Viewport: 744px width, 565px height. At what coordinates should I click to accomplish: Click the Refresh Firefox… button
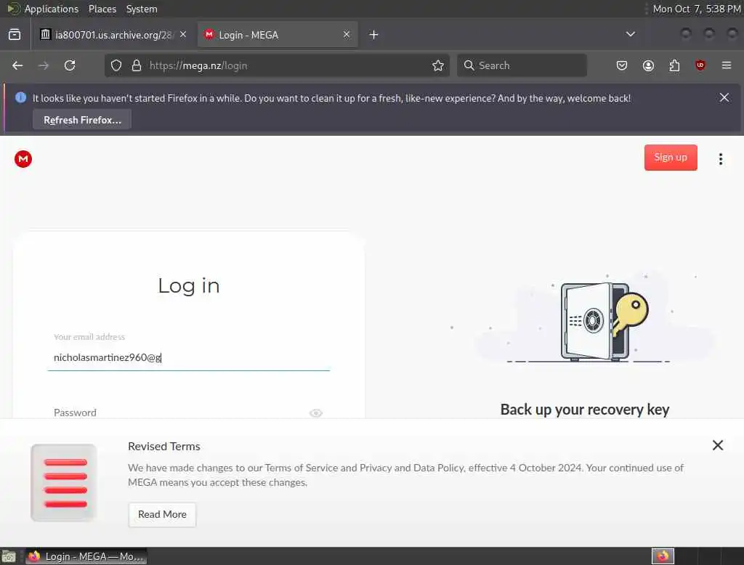point(82,120)
